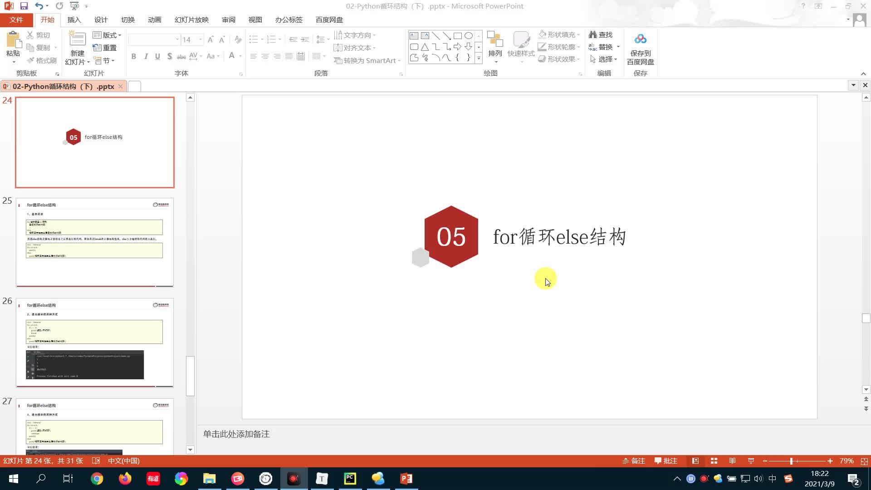871x490 pixels.
Task: Open PyCharm from the taskbar
Action: 350,479
